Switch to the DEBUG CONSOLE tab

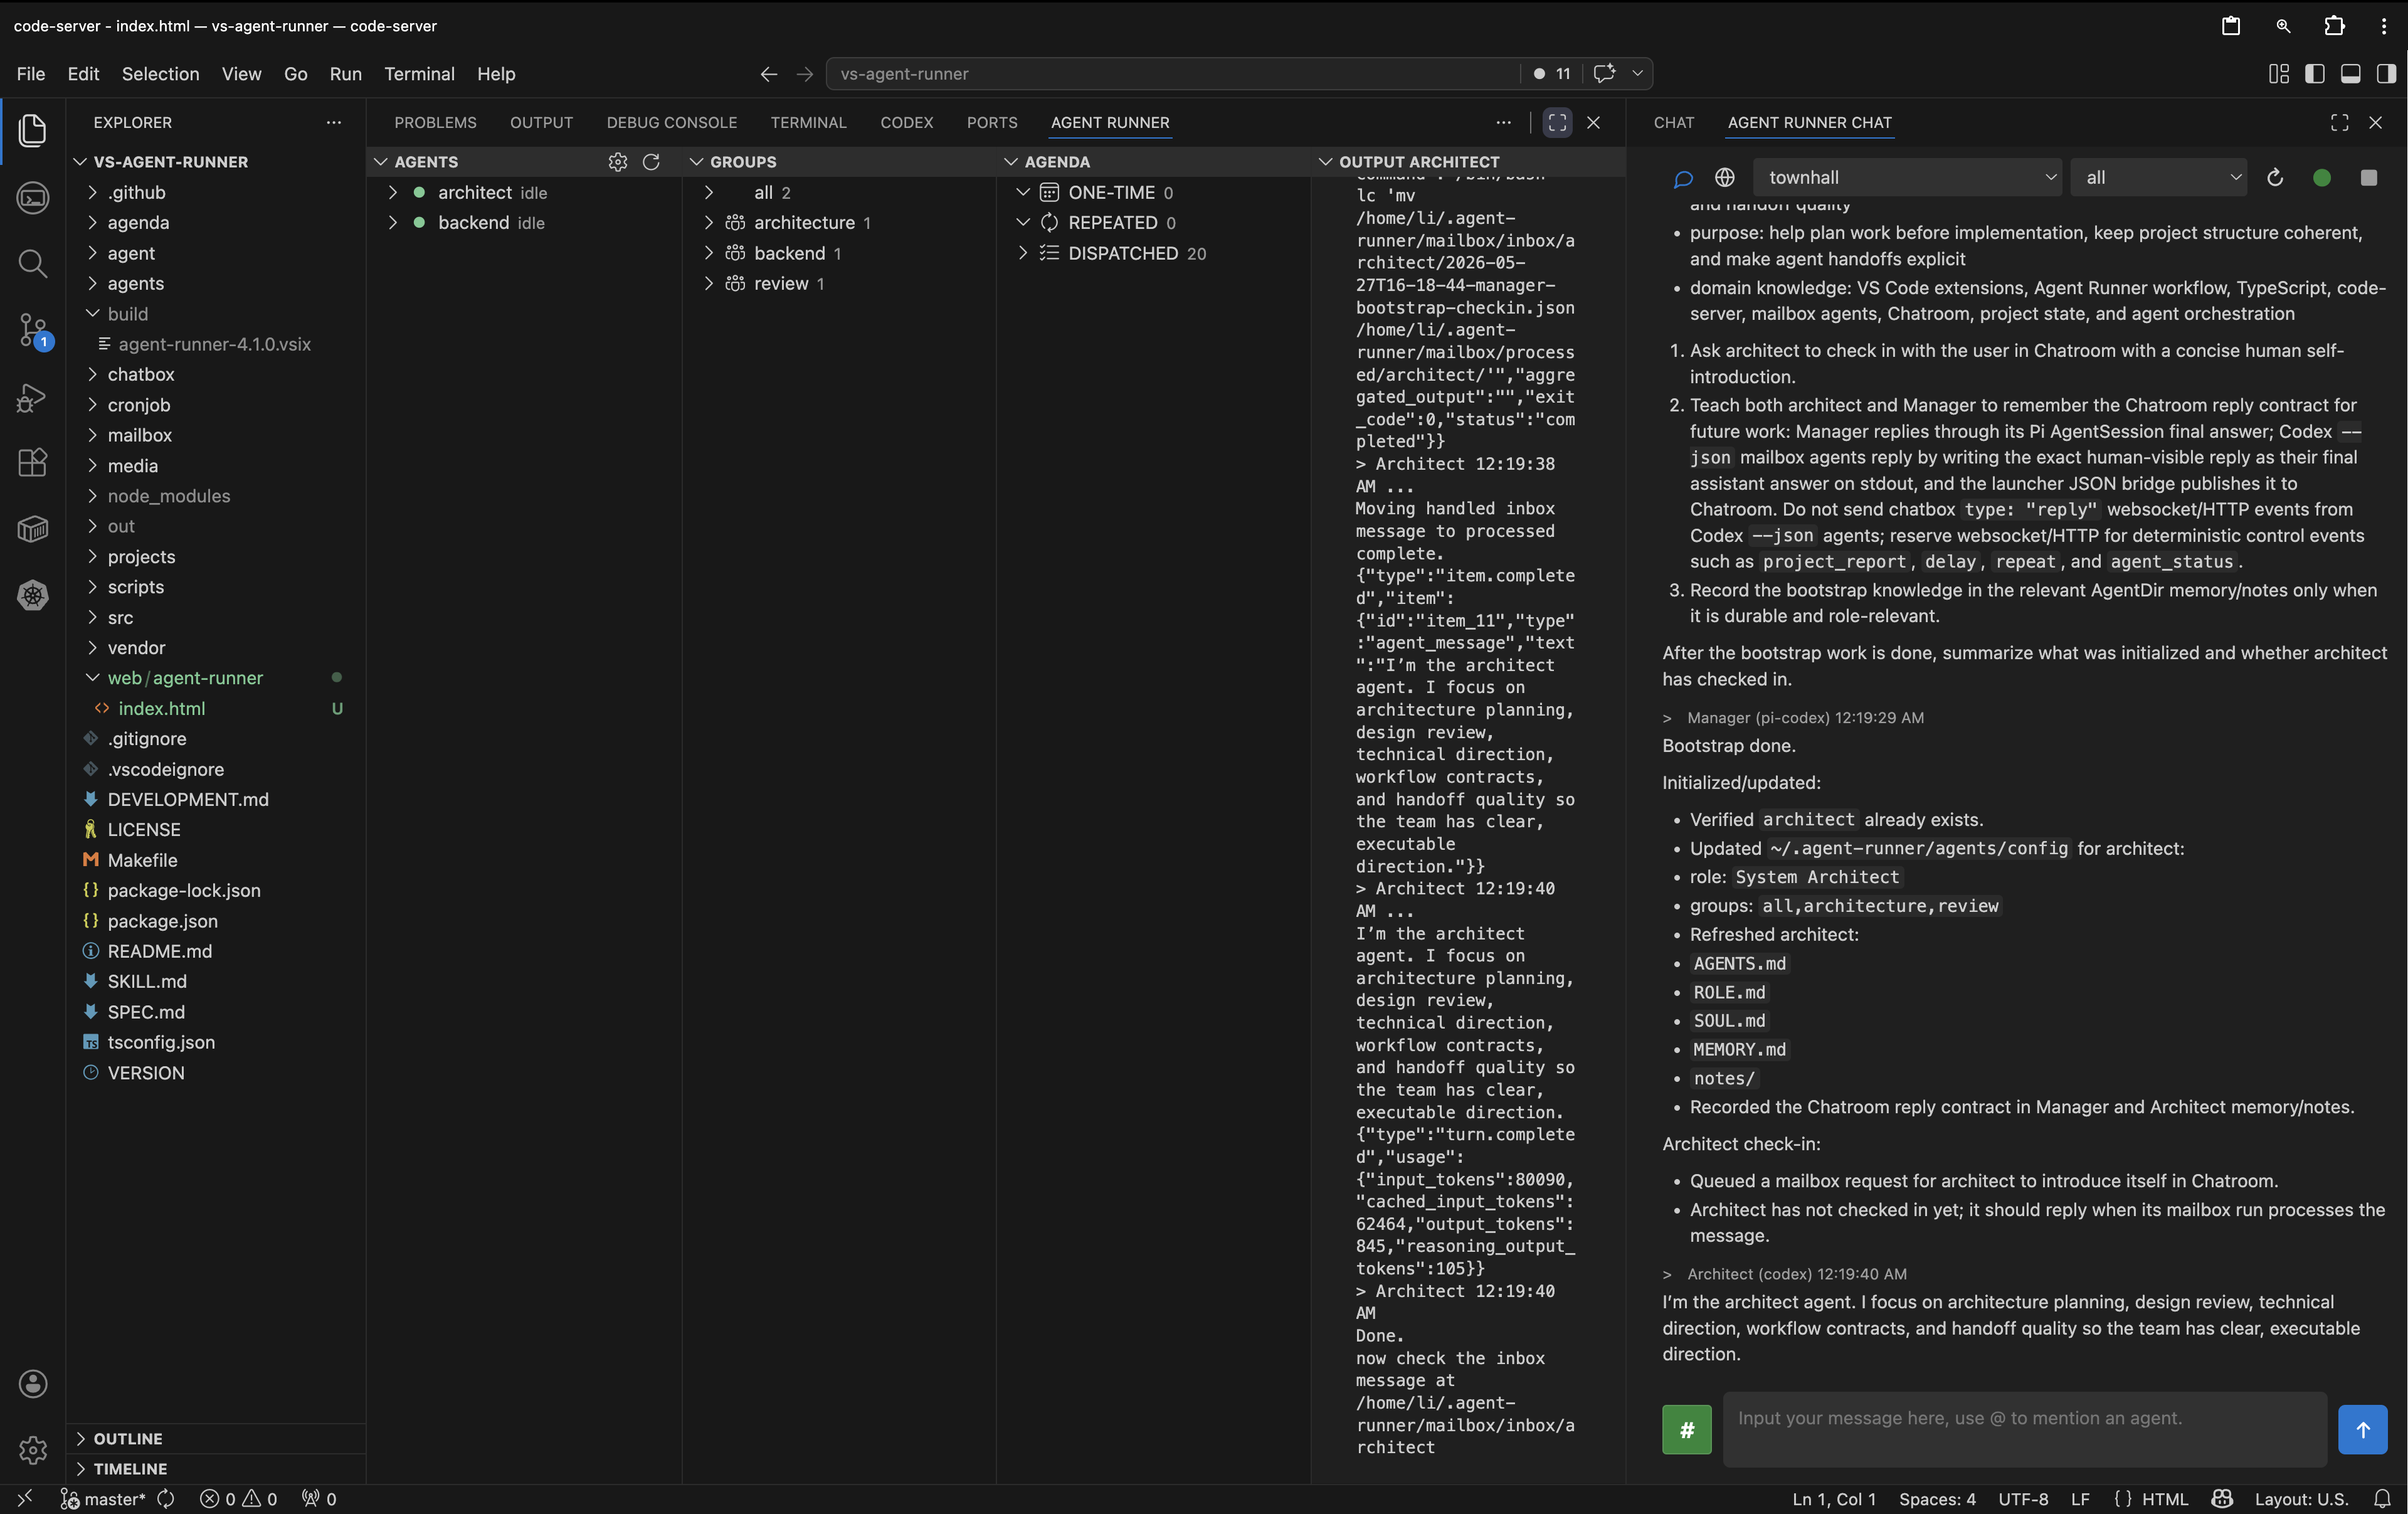tap(671, 122)
